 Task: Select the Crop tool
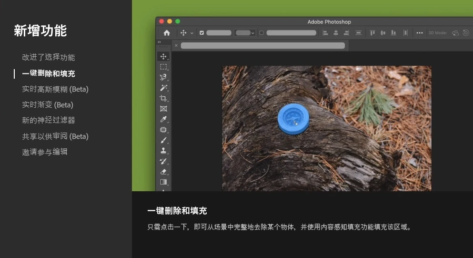pyautogui.click(x=163, y=98)
